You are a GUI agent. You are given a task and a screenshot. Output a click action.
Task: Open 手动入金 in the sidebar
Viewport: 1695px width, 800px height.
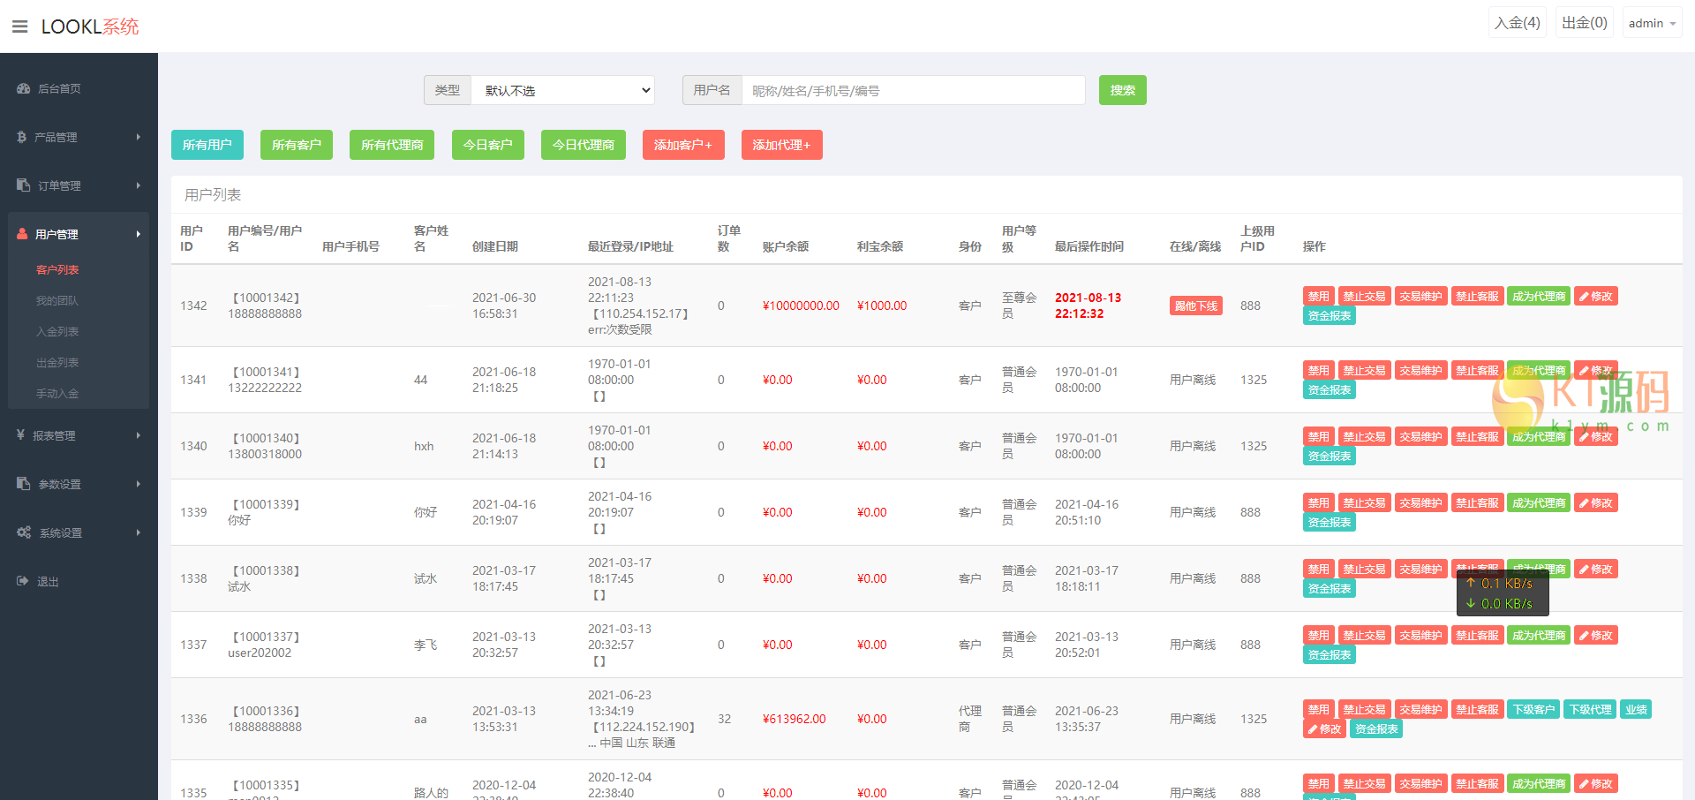(x=57, y=394)
